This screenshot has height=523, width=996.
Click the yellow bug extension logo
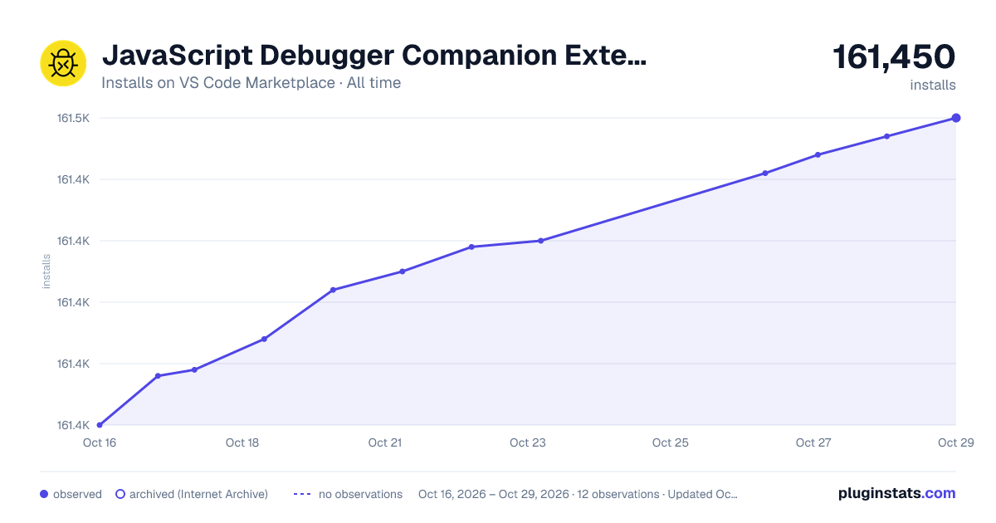[x=63, y=63]
